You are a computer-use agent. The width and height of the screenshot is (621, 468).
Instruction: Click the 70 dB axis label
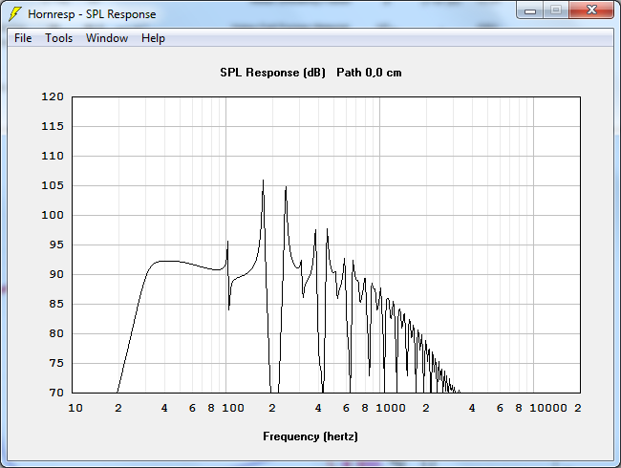[x=56, y=393]
